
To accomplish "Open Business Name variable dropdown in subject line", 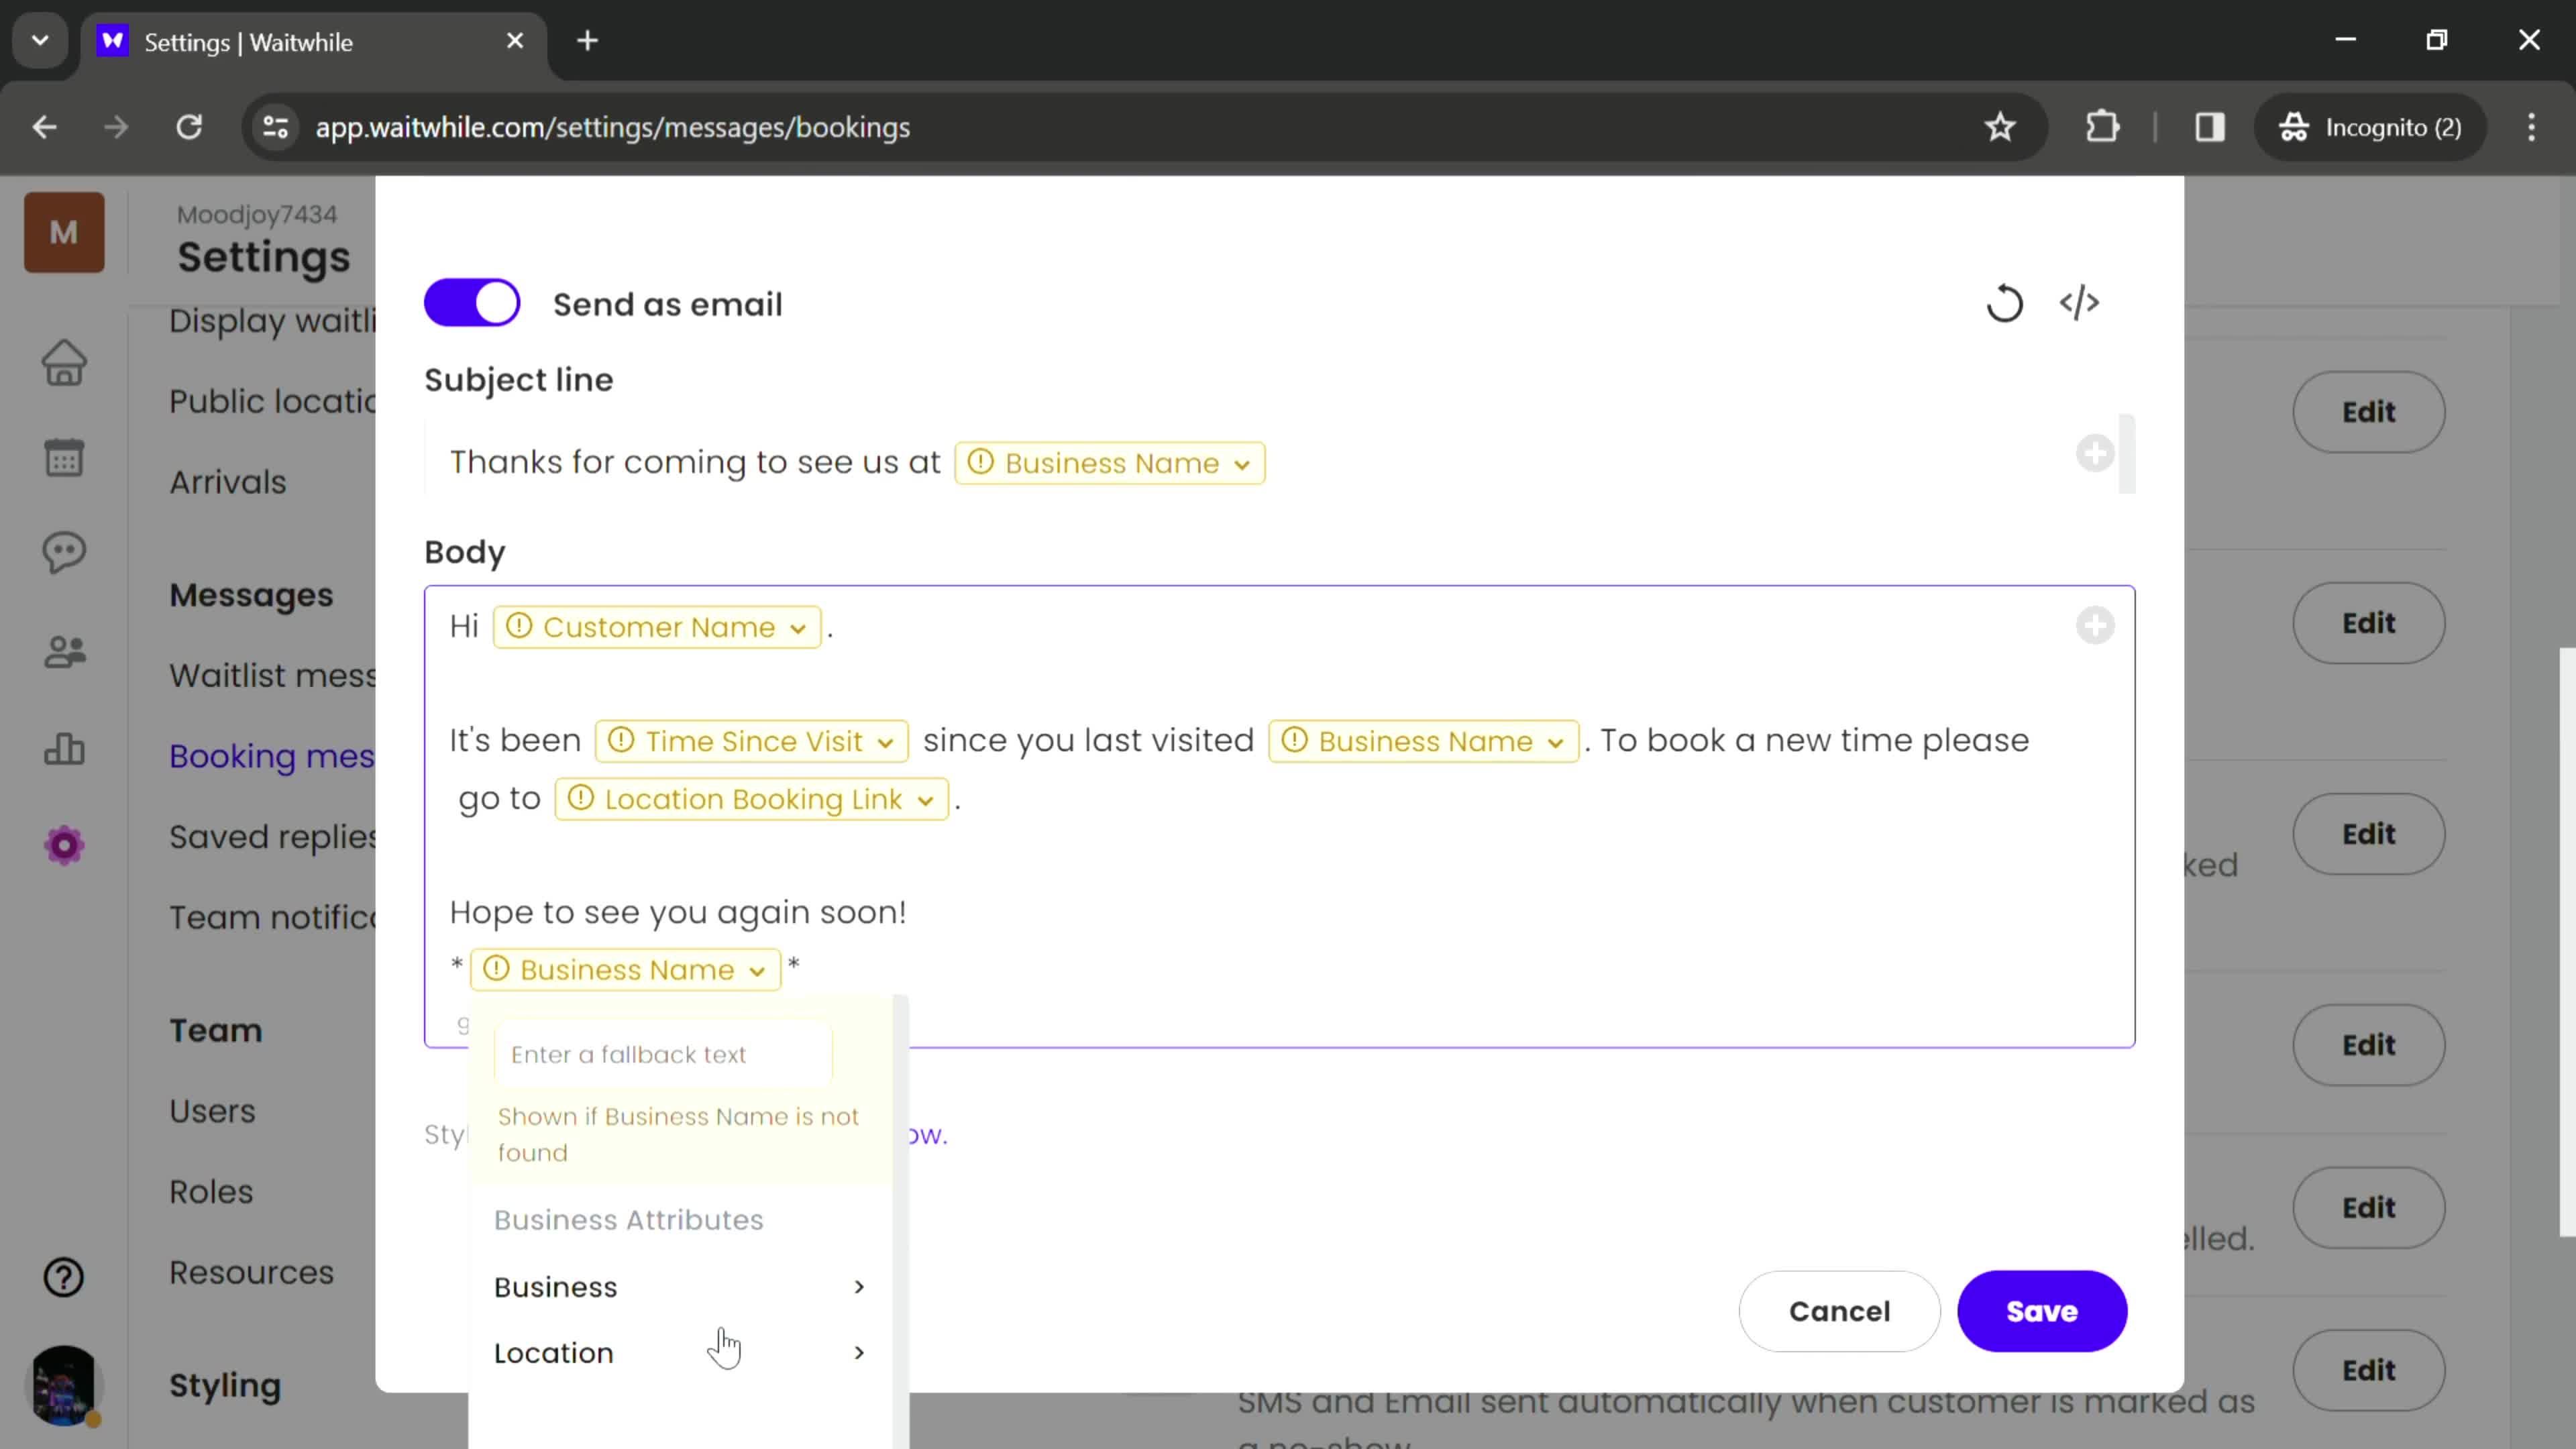I will coord(1110,463).
